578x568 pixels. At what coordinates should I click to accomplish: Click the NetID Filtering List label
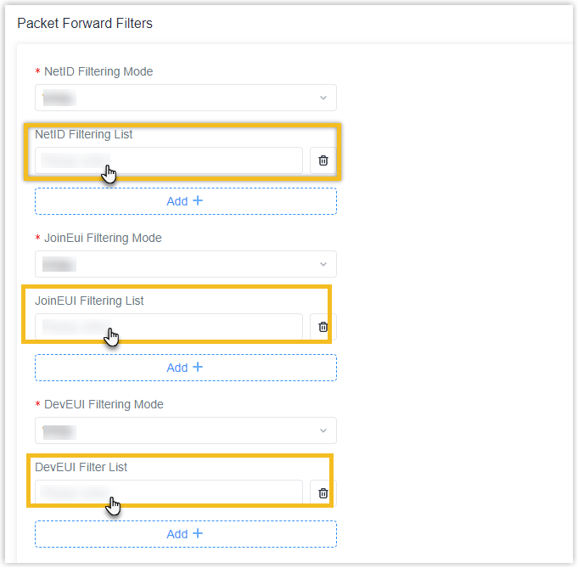83,134
